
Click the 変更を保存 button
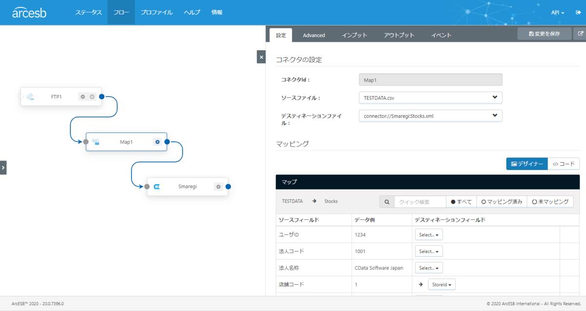(544, 34)
